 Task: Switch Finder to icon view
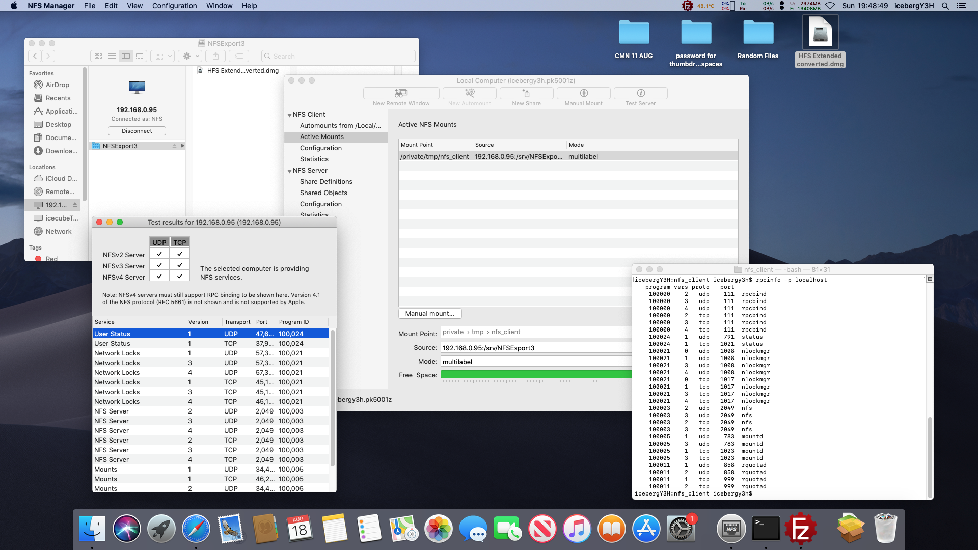tap(98, 56)
